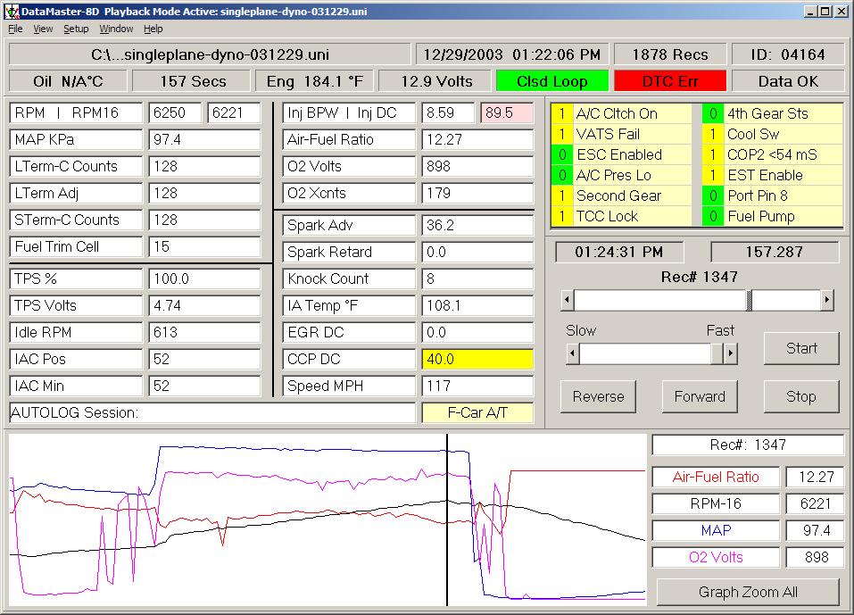Viewport: 854px width, 615px height.
Task: Click the speed slider right arrow
Action: [731, 354]
